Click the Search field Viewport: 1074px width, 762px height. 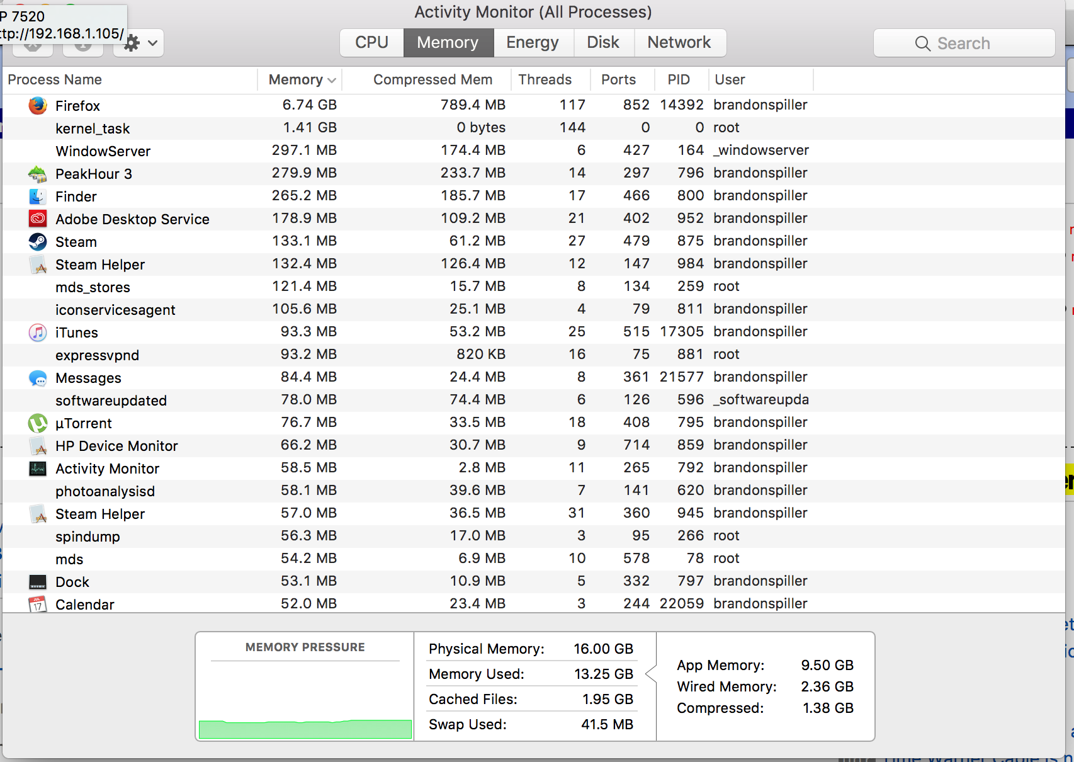click(x=964, y=43)
